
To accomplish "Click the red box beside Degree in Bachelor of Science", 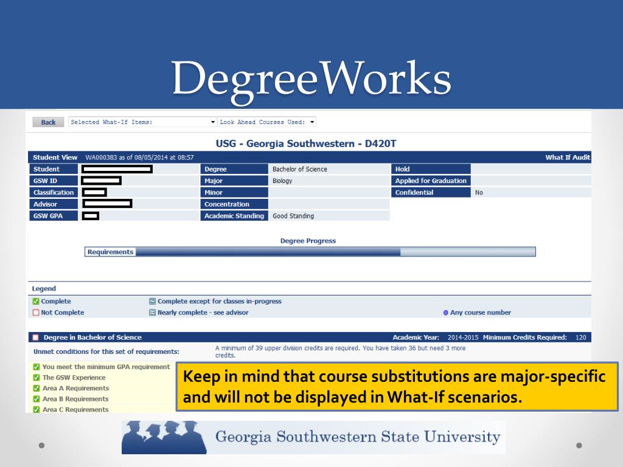I will click(x=36, y=337).
